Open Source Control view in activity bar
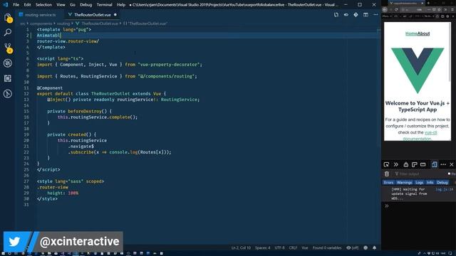Image resolution: width=456 pixels, height=256 pixels. 8,48
